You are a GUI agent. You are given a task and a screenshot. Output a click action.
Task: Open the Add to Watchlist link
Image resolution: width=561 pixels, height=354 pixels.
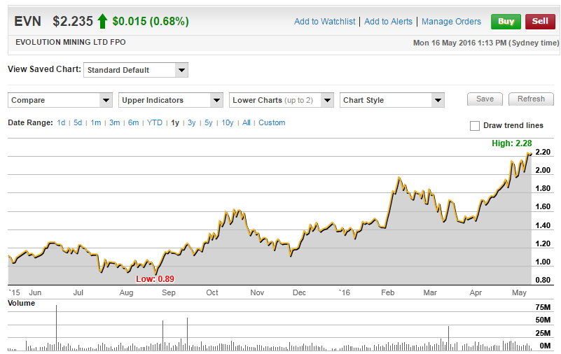pyautogui.click(x=324, y=22)
